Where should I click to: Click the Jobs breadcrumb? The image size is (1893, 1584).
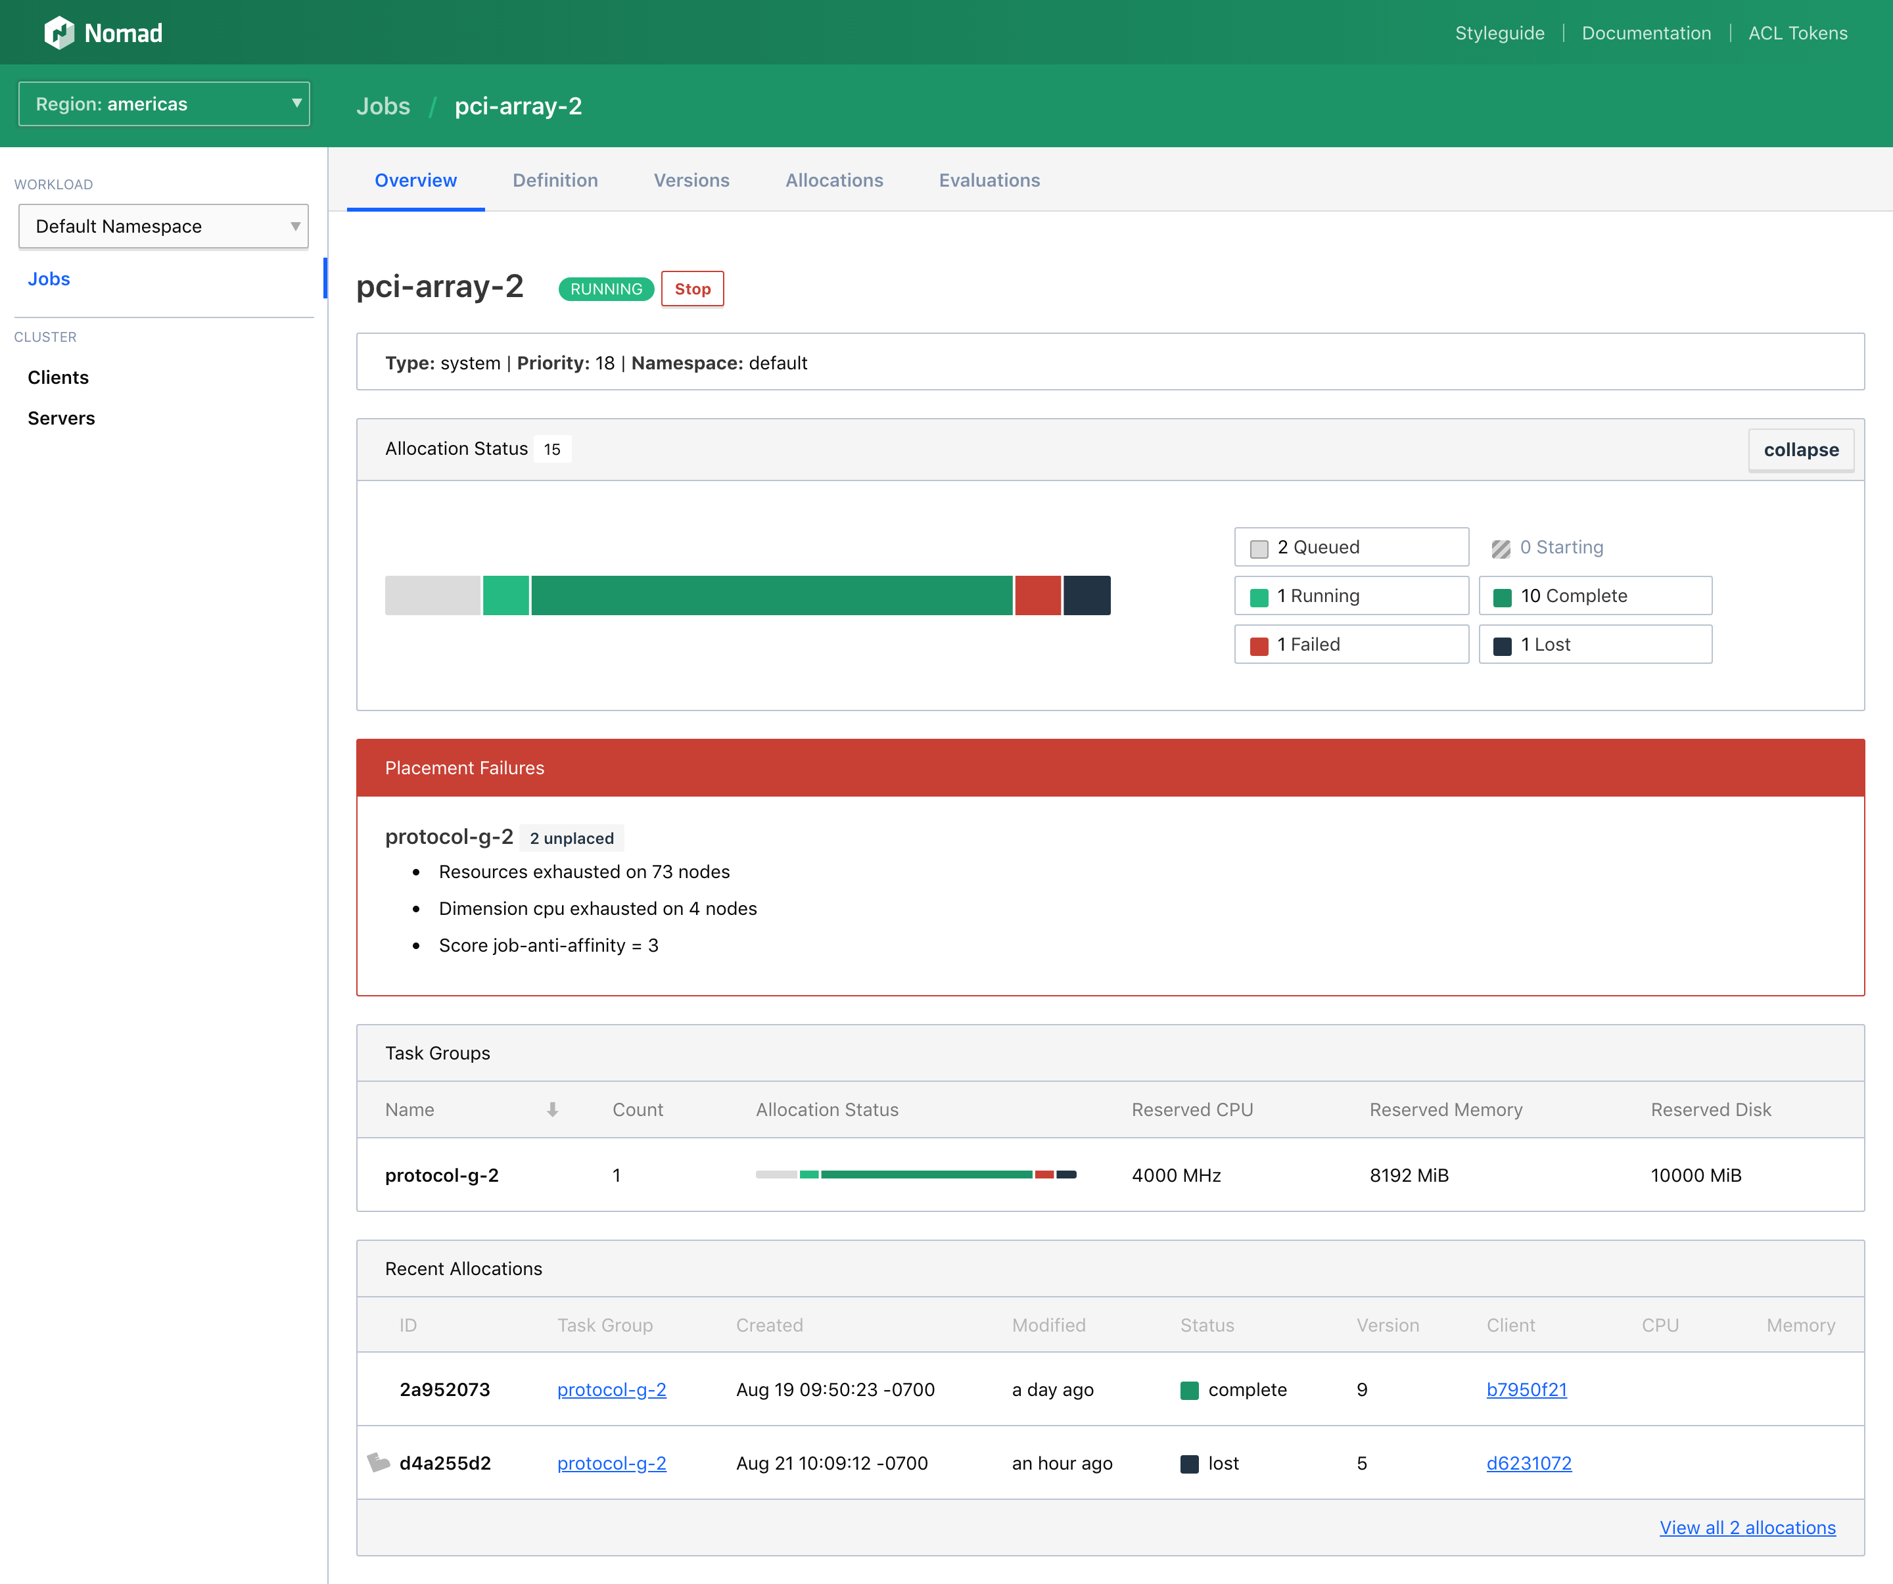(x=383, y=106)
